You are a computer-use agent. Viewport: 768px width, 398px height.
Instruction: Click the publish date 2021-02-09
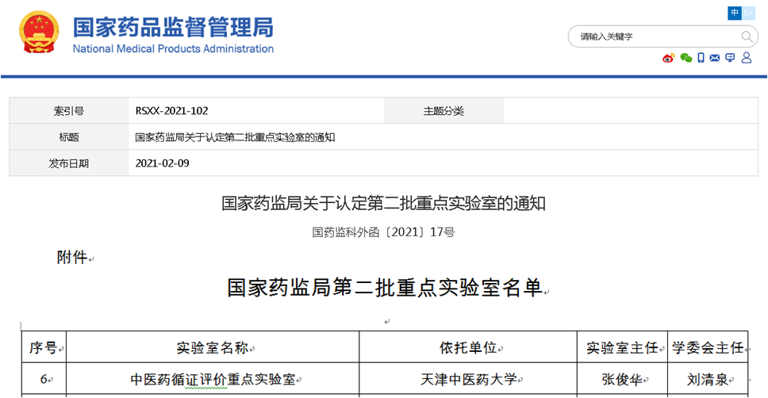[x=163, y=163]
